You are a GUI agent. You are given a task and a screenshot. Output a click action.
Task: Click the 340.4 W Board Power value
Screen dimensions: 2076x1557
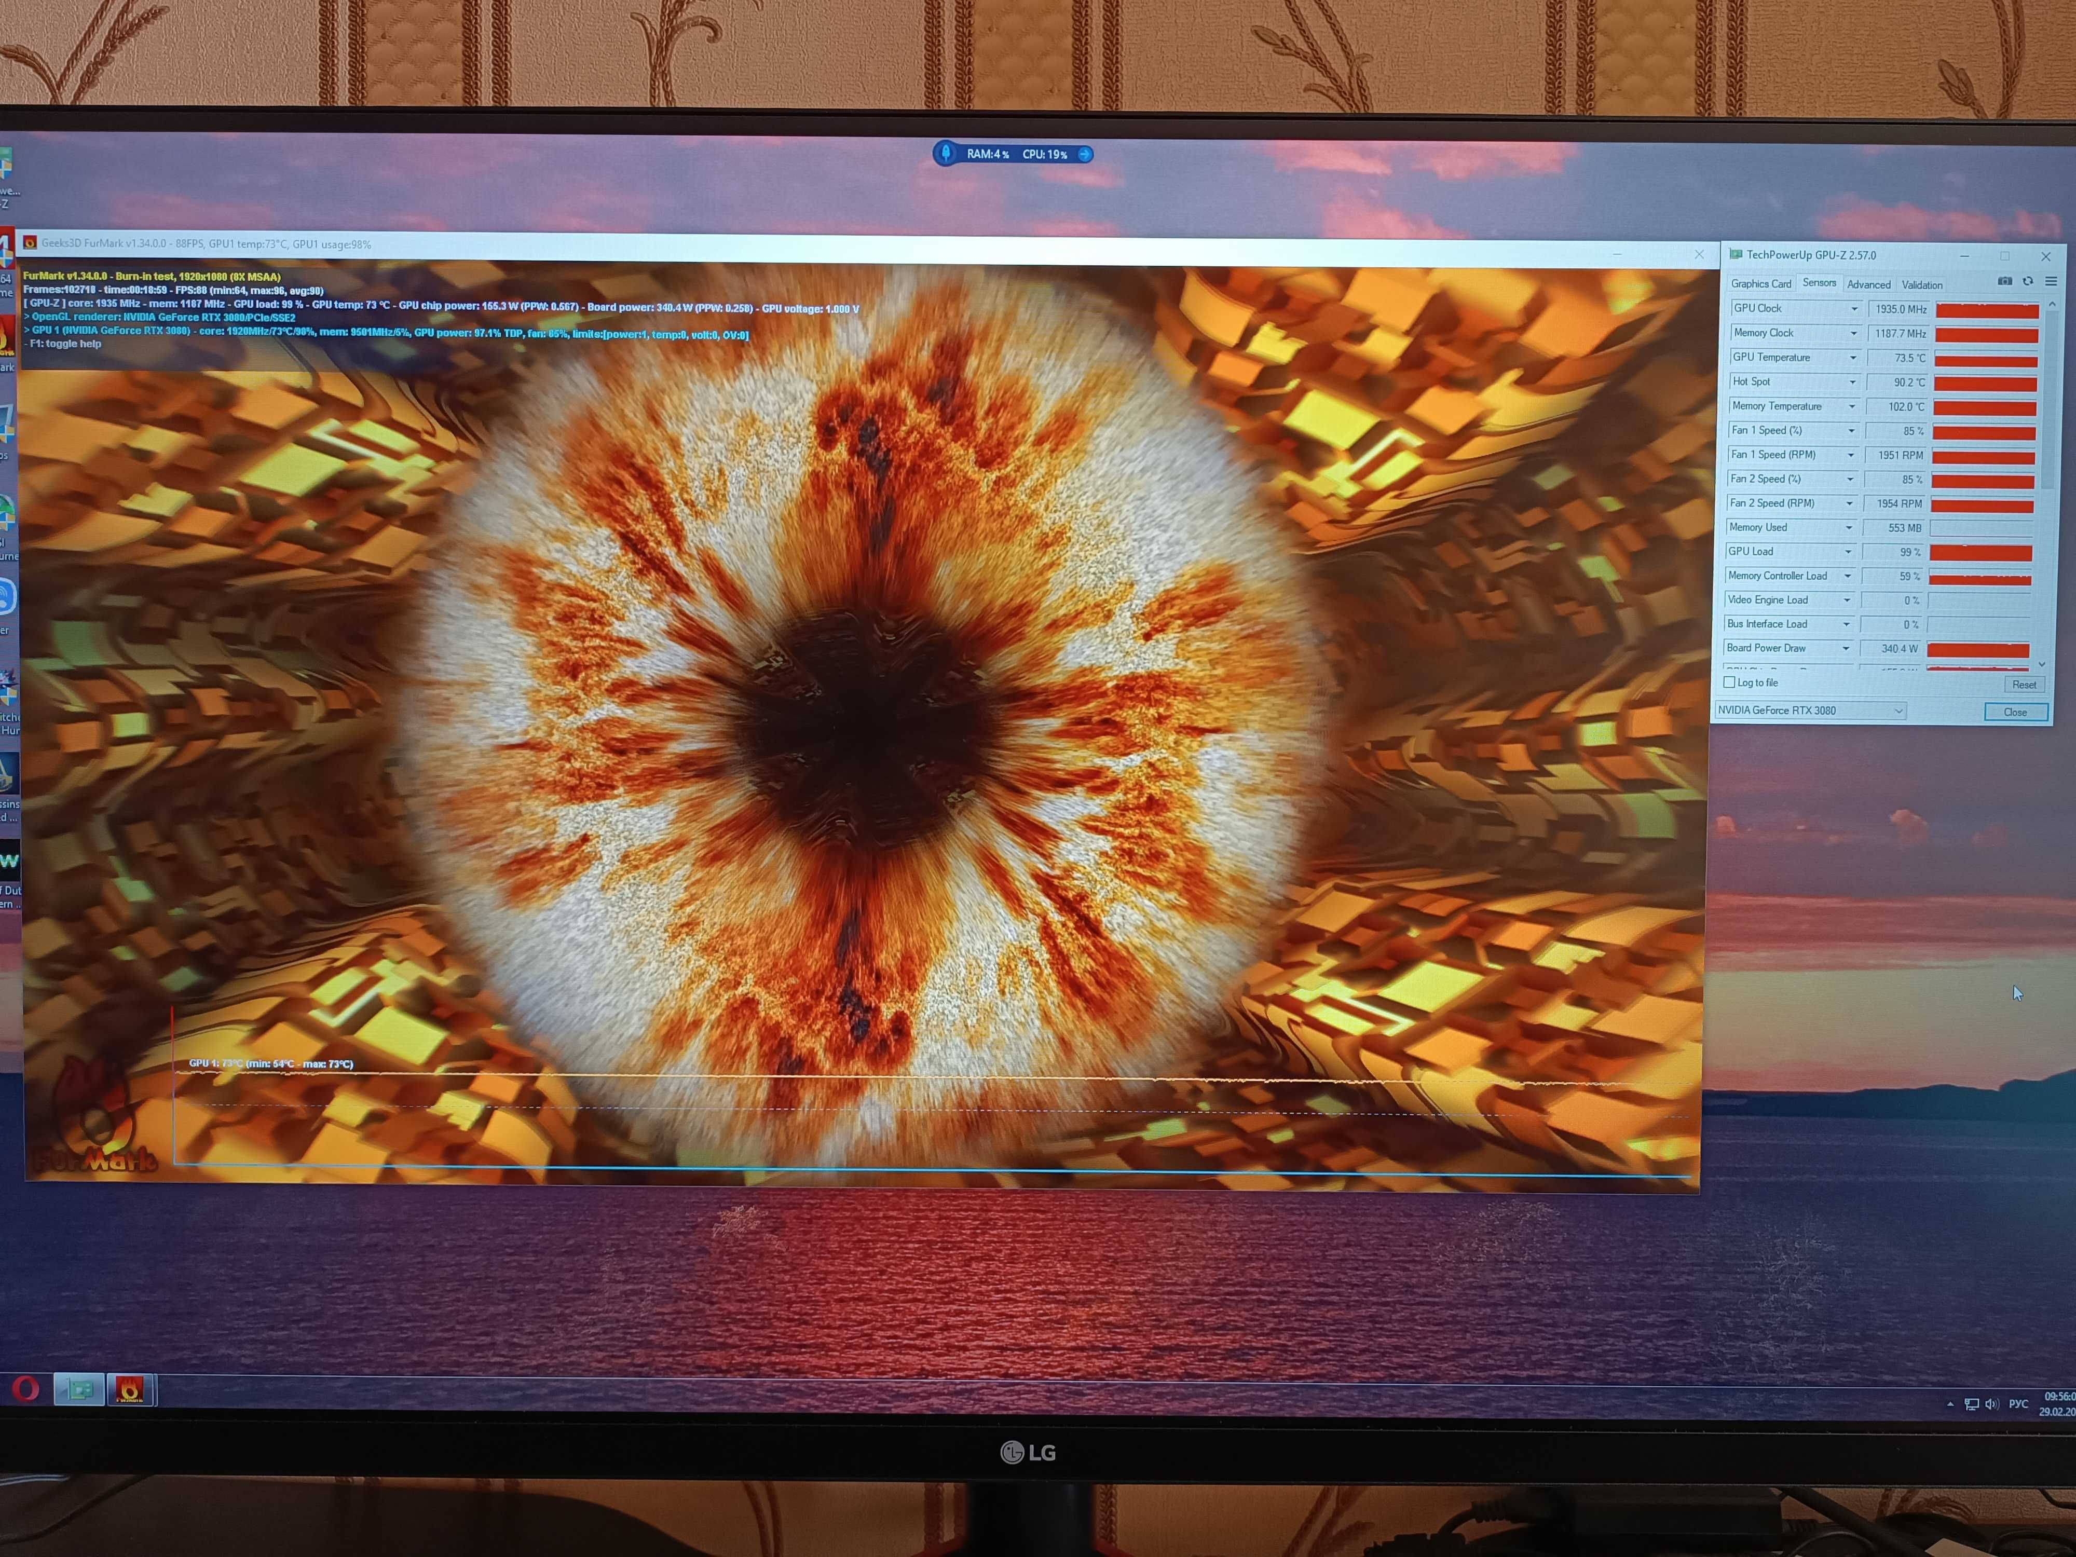coord(1899,649)
